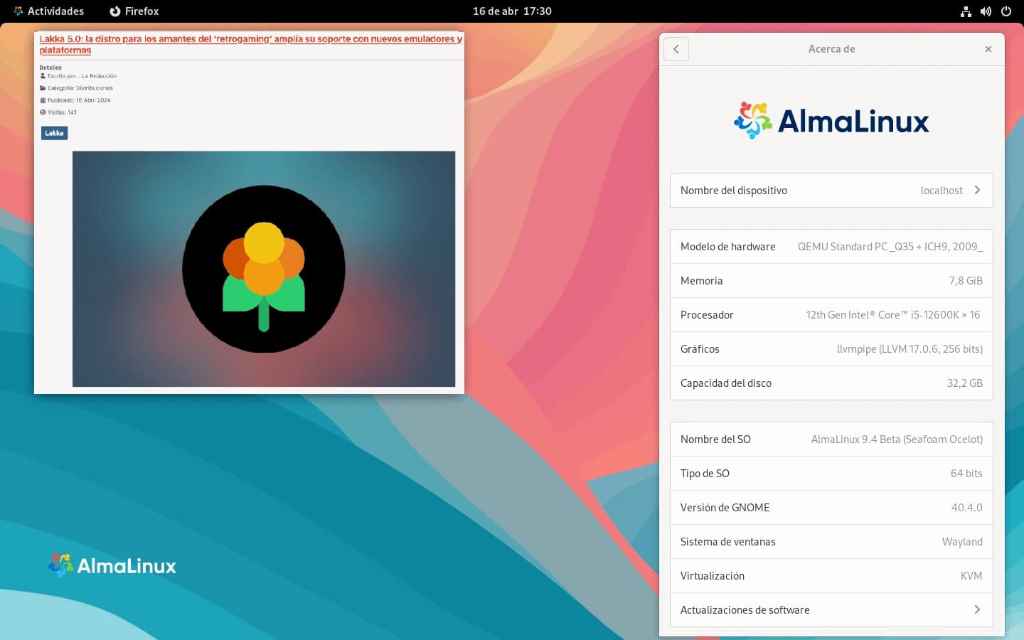Select the Tipo de SO value '64 bits'
1024x640 pixels.
coord(966,474)
